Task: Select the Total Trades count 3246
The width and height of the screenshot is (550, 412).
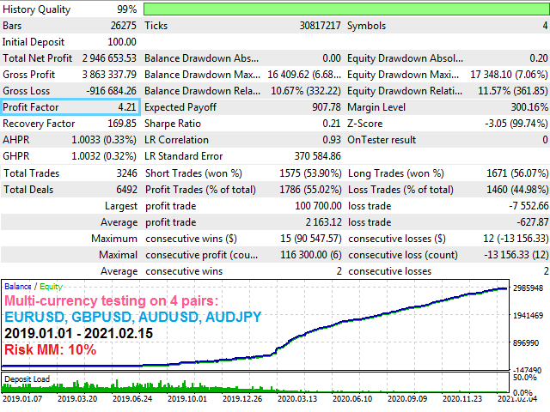Action: (126, 173)
